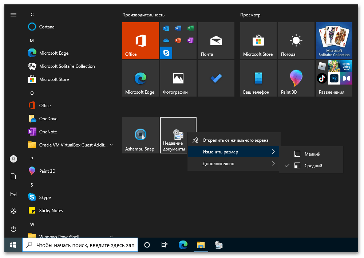Click the Cortana circle on taskbar
The image size is (364, 258).
coord(147,245)
